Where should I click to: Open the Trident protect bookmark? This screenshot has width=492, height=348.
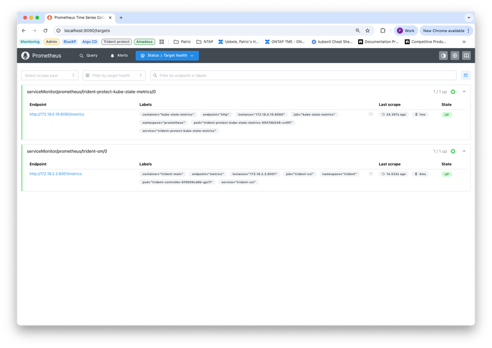coord(116,42)
